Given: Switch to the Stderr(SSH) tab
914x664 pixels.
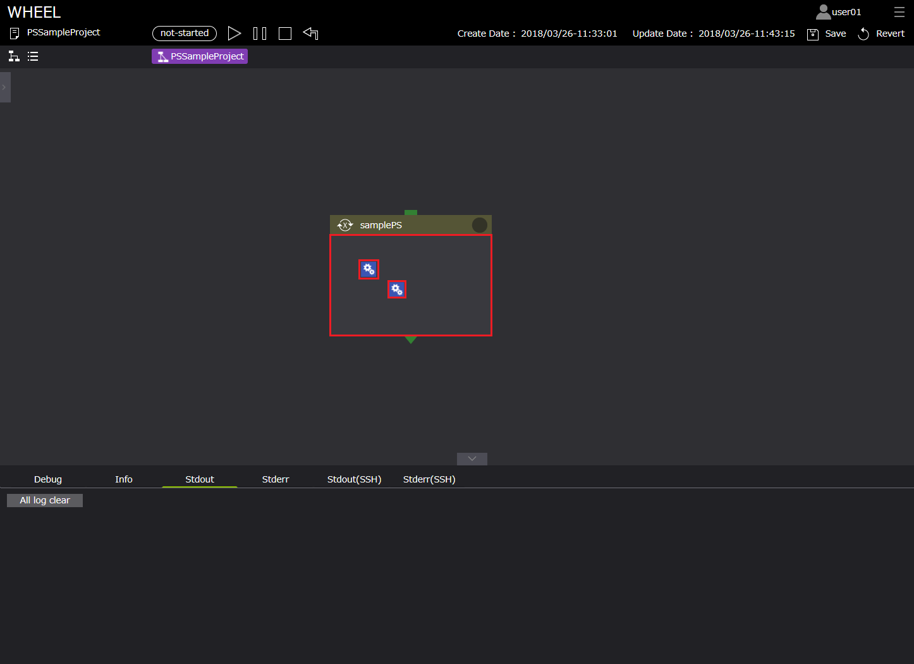Looking at the screenshot, I should pos(429,479).
